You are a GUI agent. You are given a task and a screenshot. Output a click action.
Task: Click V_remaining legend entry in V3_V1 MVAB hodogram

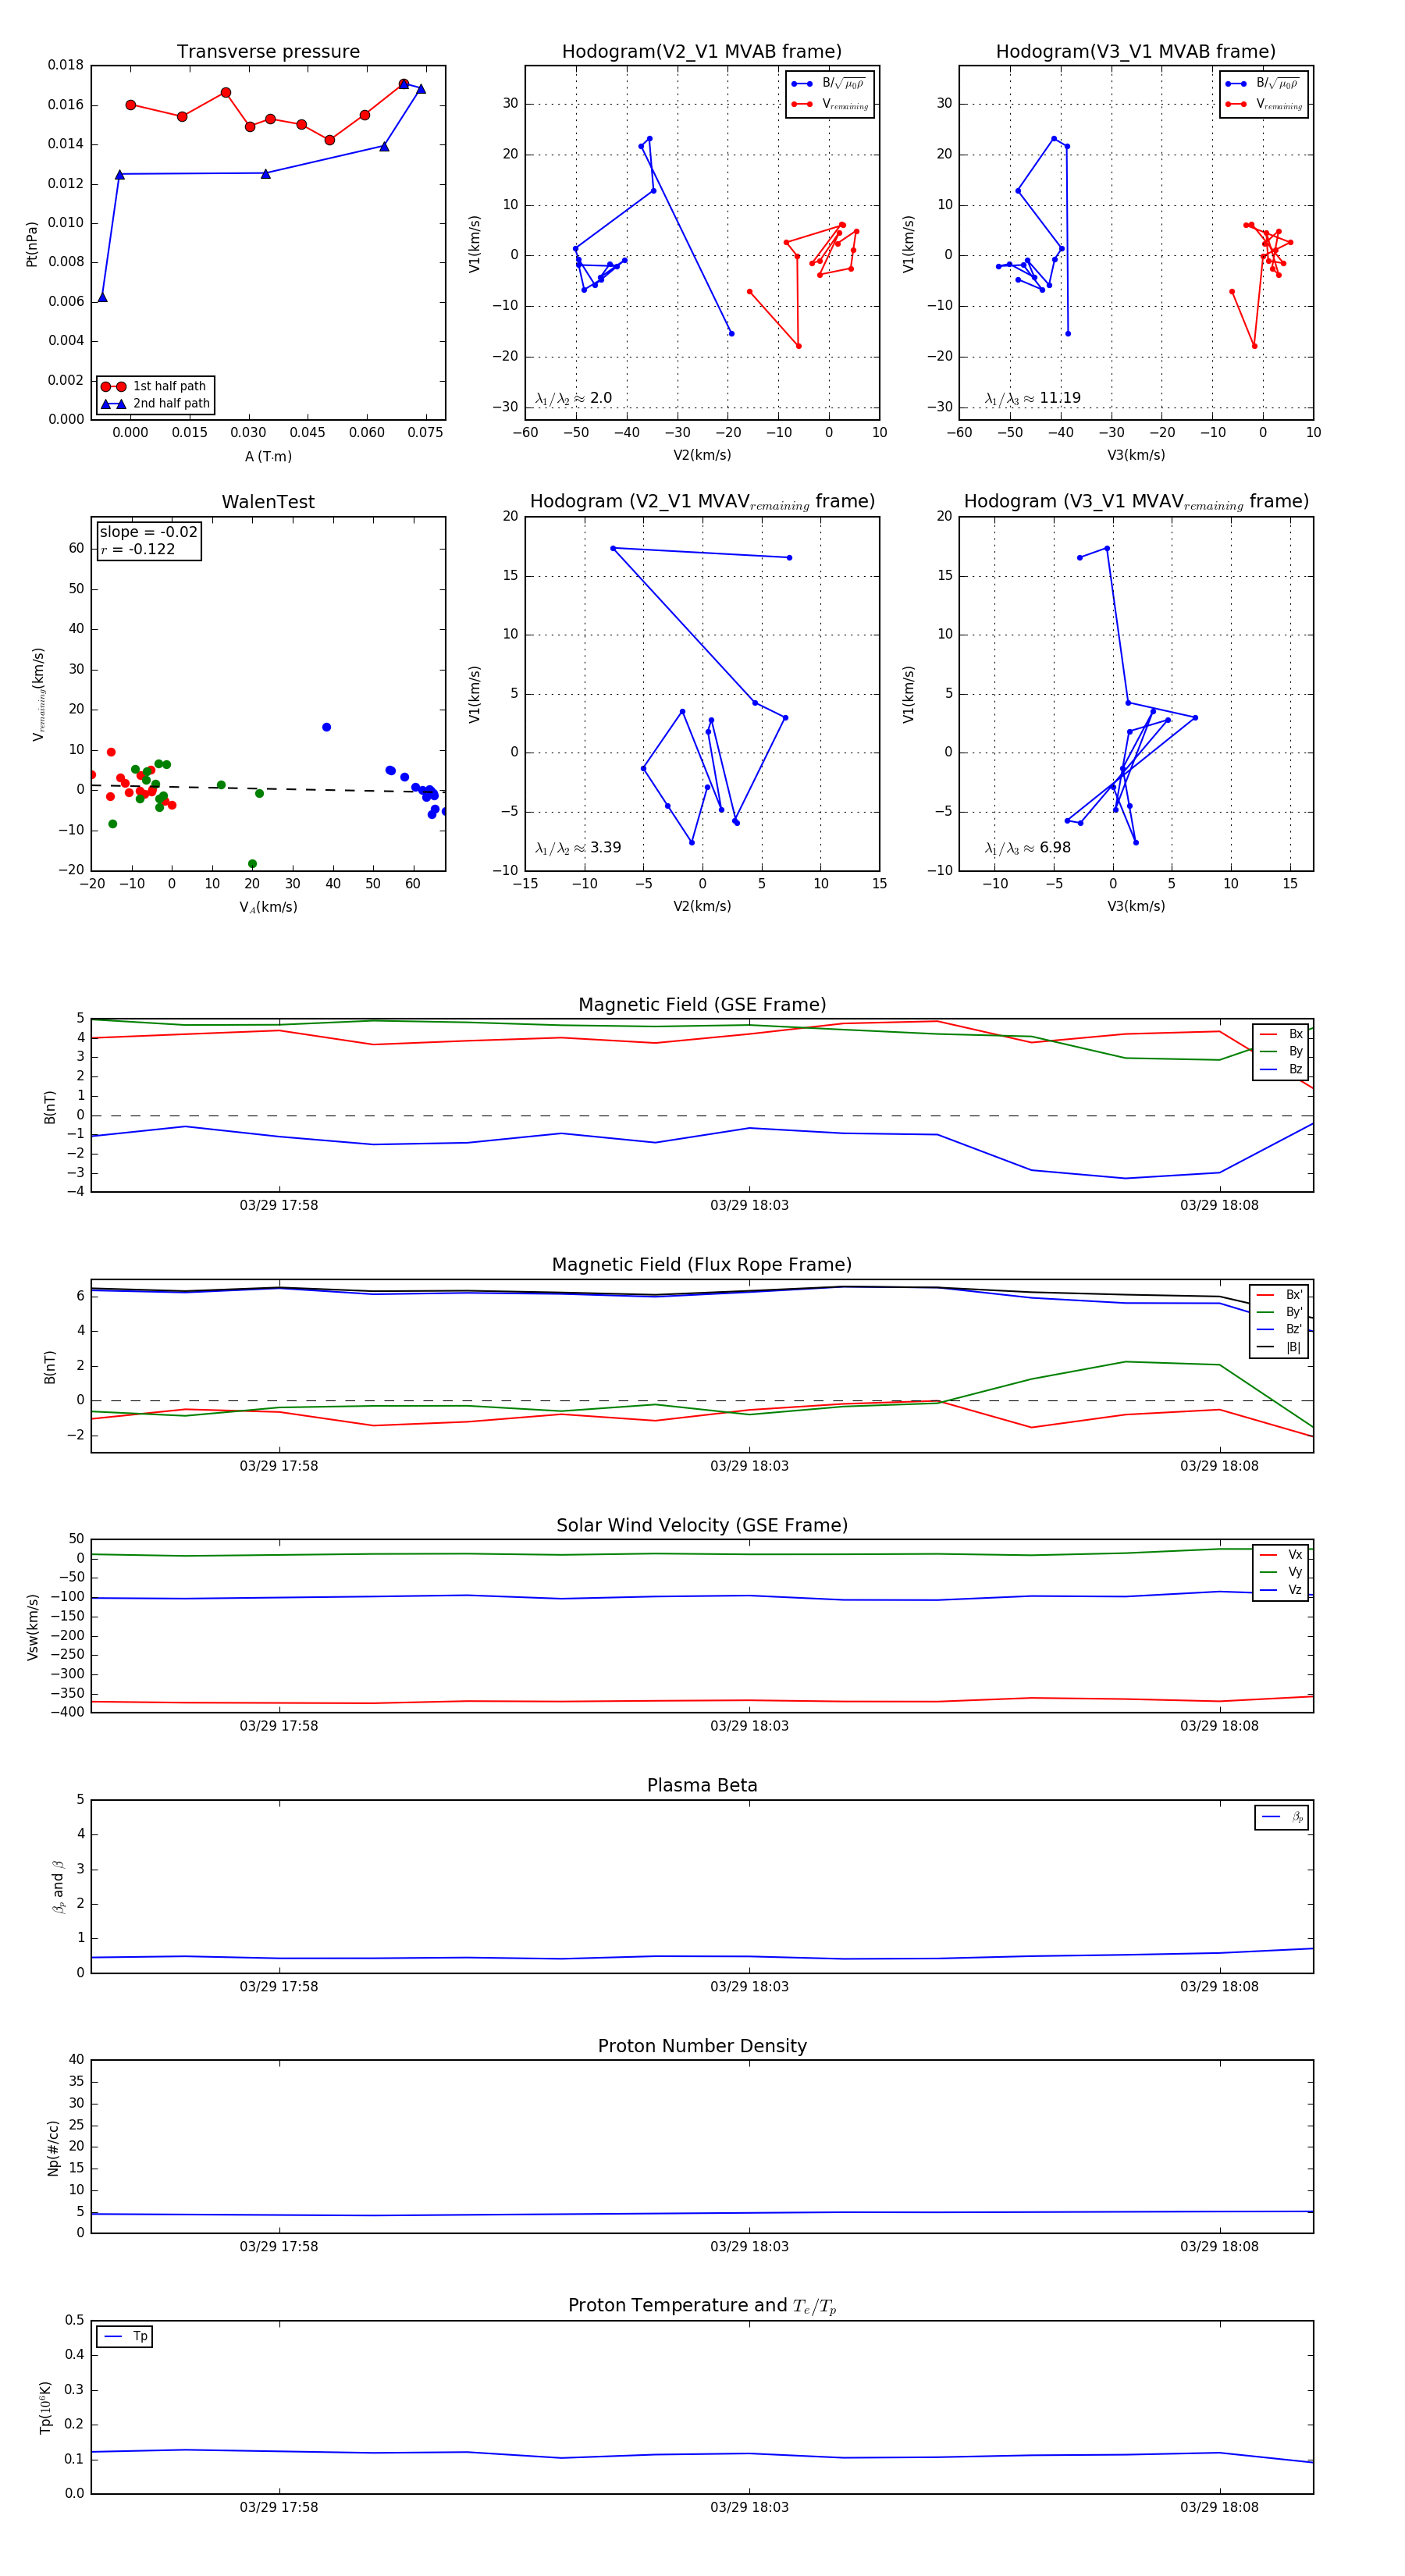pyautogui.click(x=1264, y=104)
